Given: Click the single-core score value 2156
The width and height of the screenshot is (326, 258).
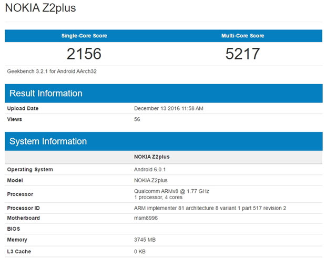Looking at the screenshot, I should coord(84,54).
